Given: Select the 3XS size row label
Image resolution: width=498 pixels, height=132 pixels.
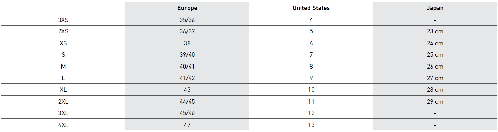Looking at the screenshot, I should pyautogui.click(x=63, y=20).
